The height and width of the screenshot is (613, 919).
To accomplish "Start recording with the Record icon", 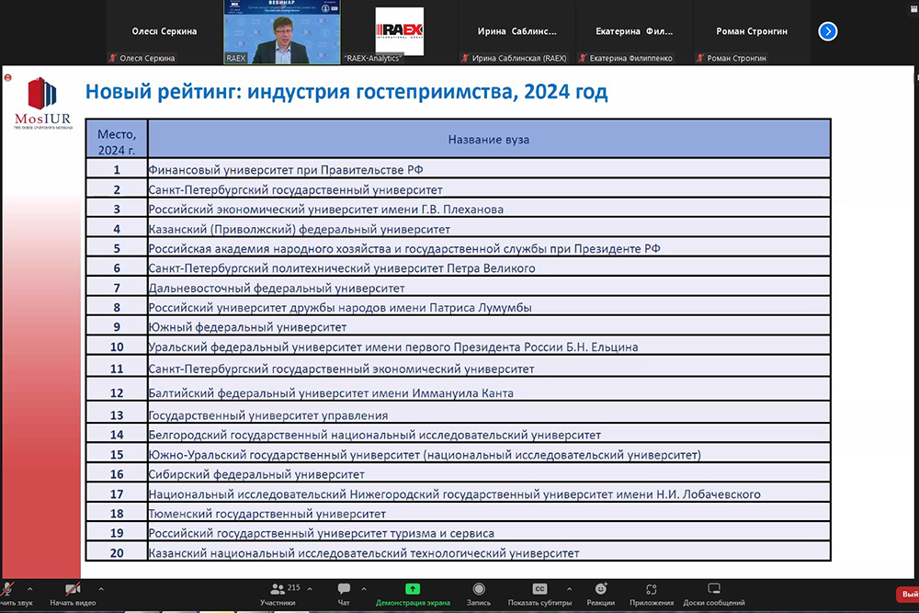I will [478, 589].
